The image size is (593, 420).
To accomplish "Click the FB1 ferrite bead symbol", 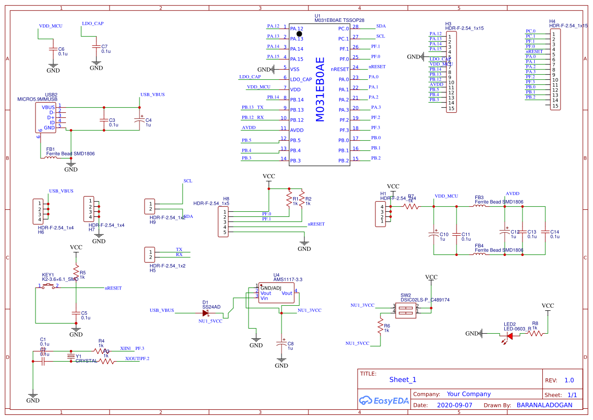I will tap(51, 157).
